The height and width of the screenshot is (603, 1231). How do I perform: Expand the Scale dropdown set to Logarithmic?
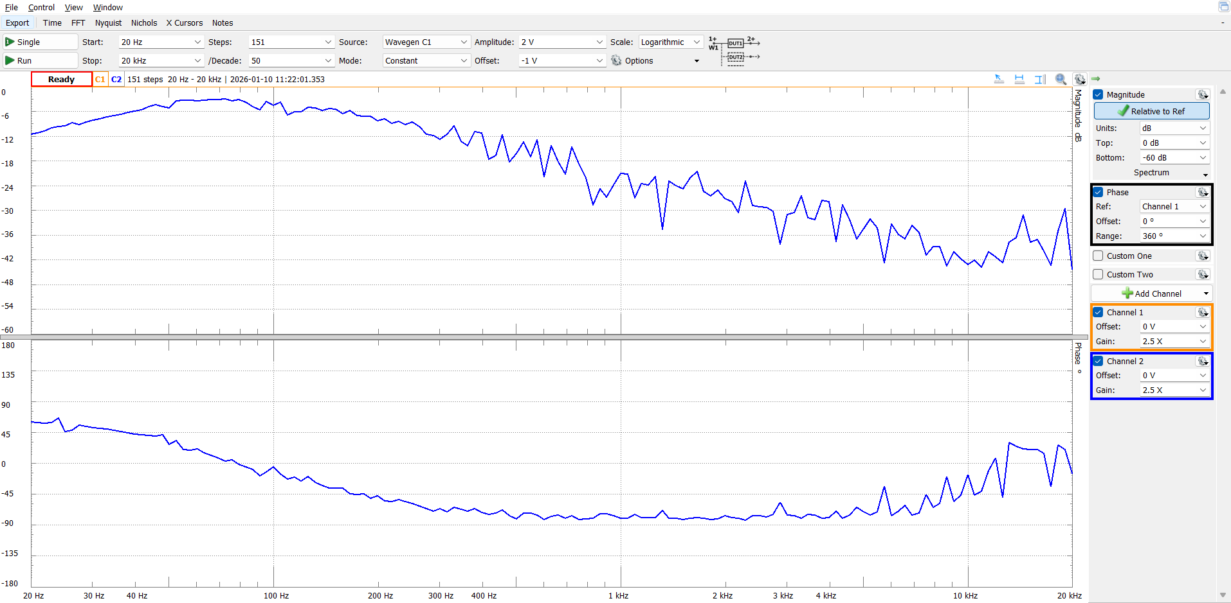click(x=670, y=42)
